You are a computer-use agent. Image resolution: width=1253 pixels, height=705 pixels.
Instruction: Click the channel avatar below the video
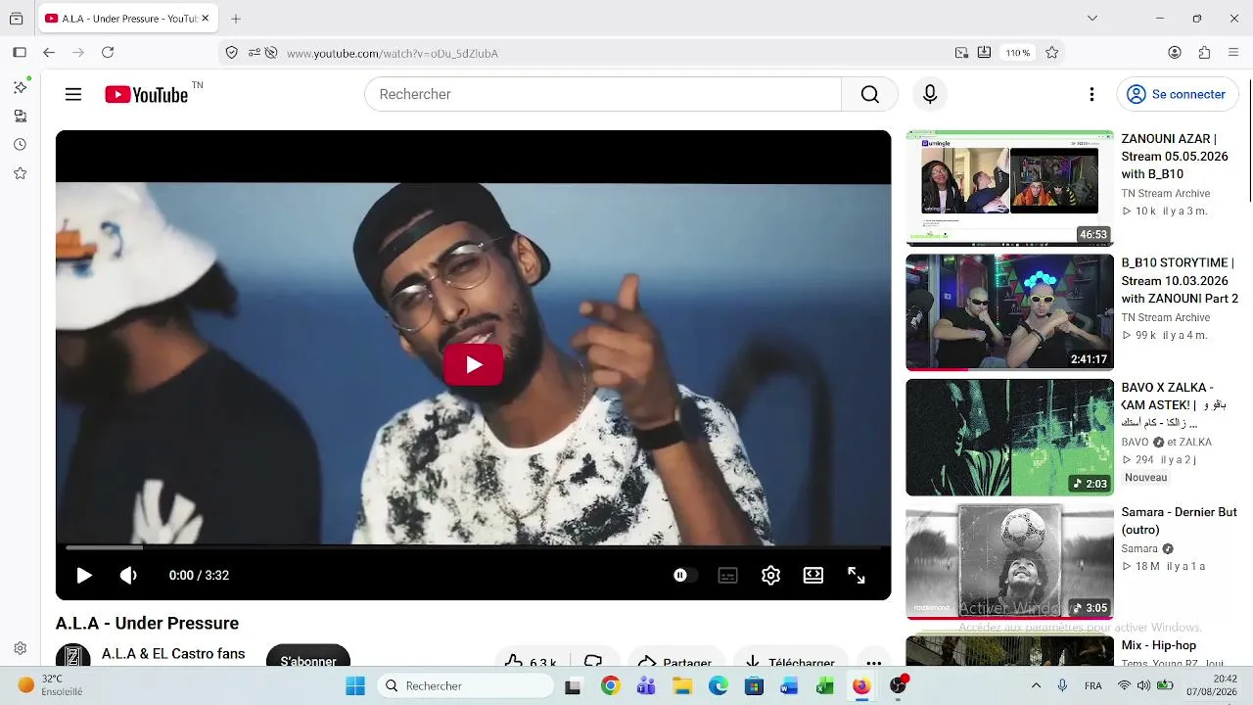pos(73,659)
